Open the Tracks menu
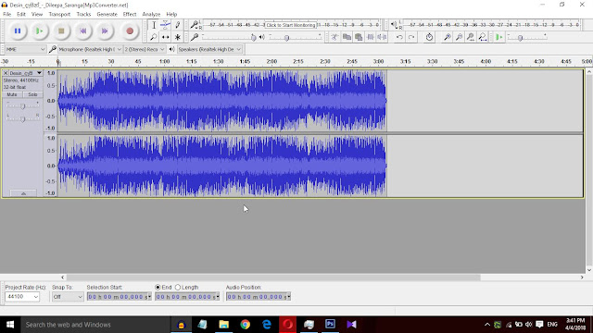Image resolution: width=593 pixels, height=333 pixels. coord(83,14)
